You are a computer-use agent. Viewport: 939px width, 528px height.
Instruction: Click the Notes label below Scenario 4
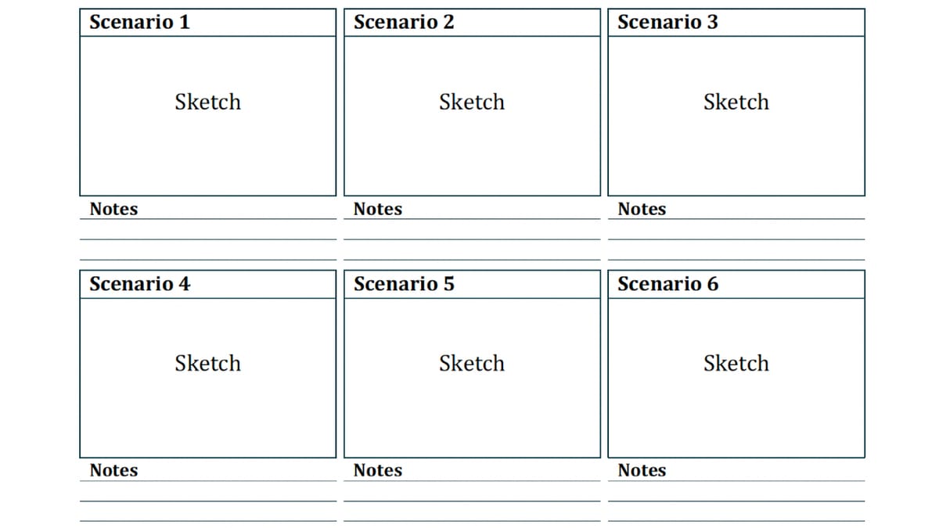point(113,471)
